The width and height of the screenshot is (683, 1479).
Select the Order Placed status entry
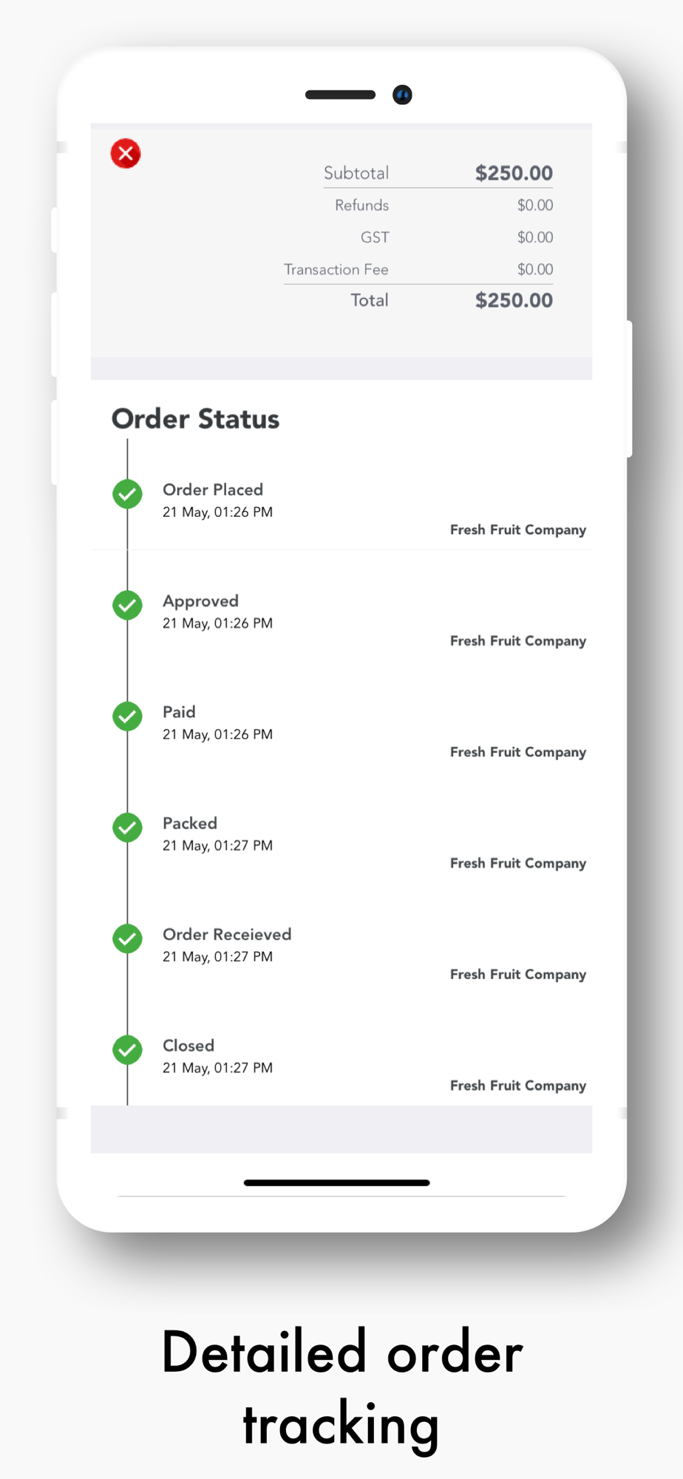(x=213, y=490)
